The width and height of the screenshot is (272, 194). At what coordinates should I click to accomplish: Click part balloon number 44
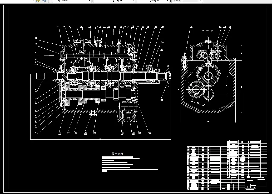click(x=69, y=133)
